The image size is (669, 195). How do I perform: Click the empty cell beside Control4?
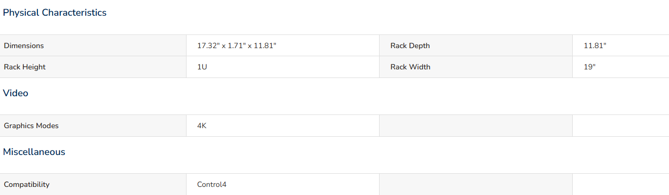tap(476, 184)
